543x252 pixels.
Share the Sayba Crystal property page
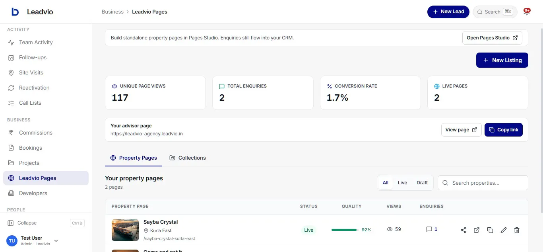click(463, 230)
